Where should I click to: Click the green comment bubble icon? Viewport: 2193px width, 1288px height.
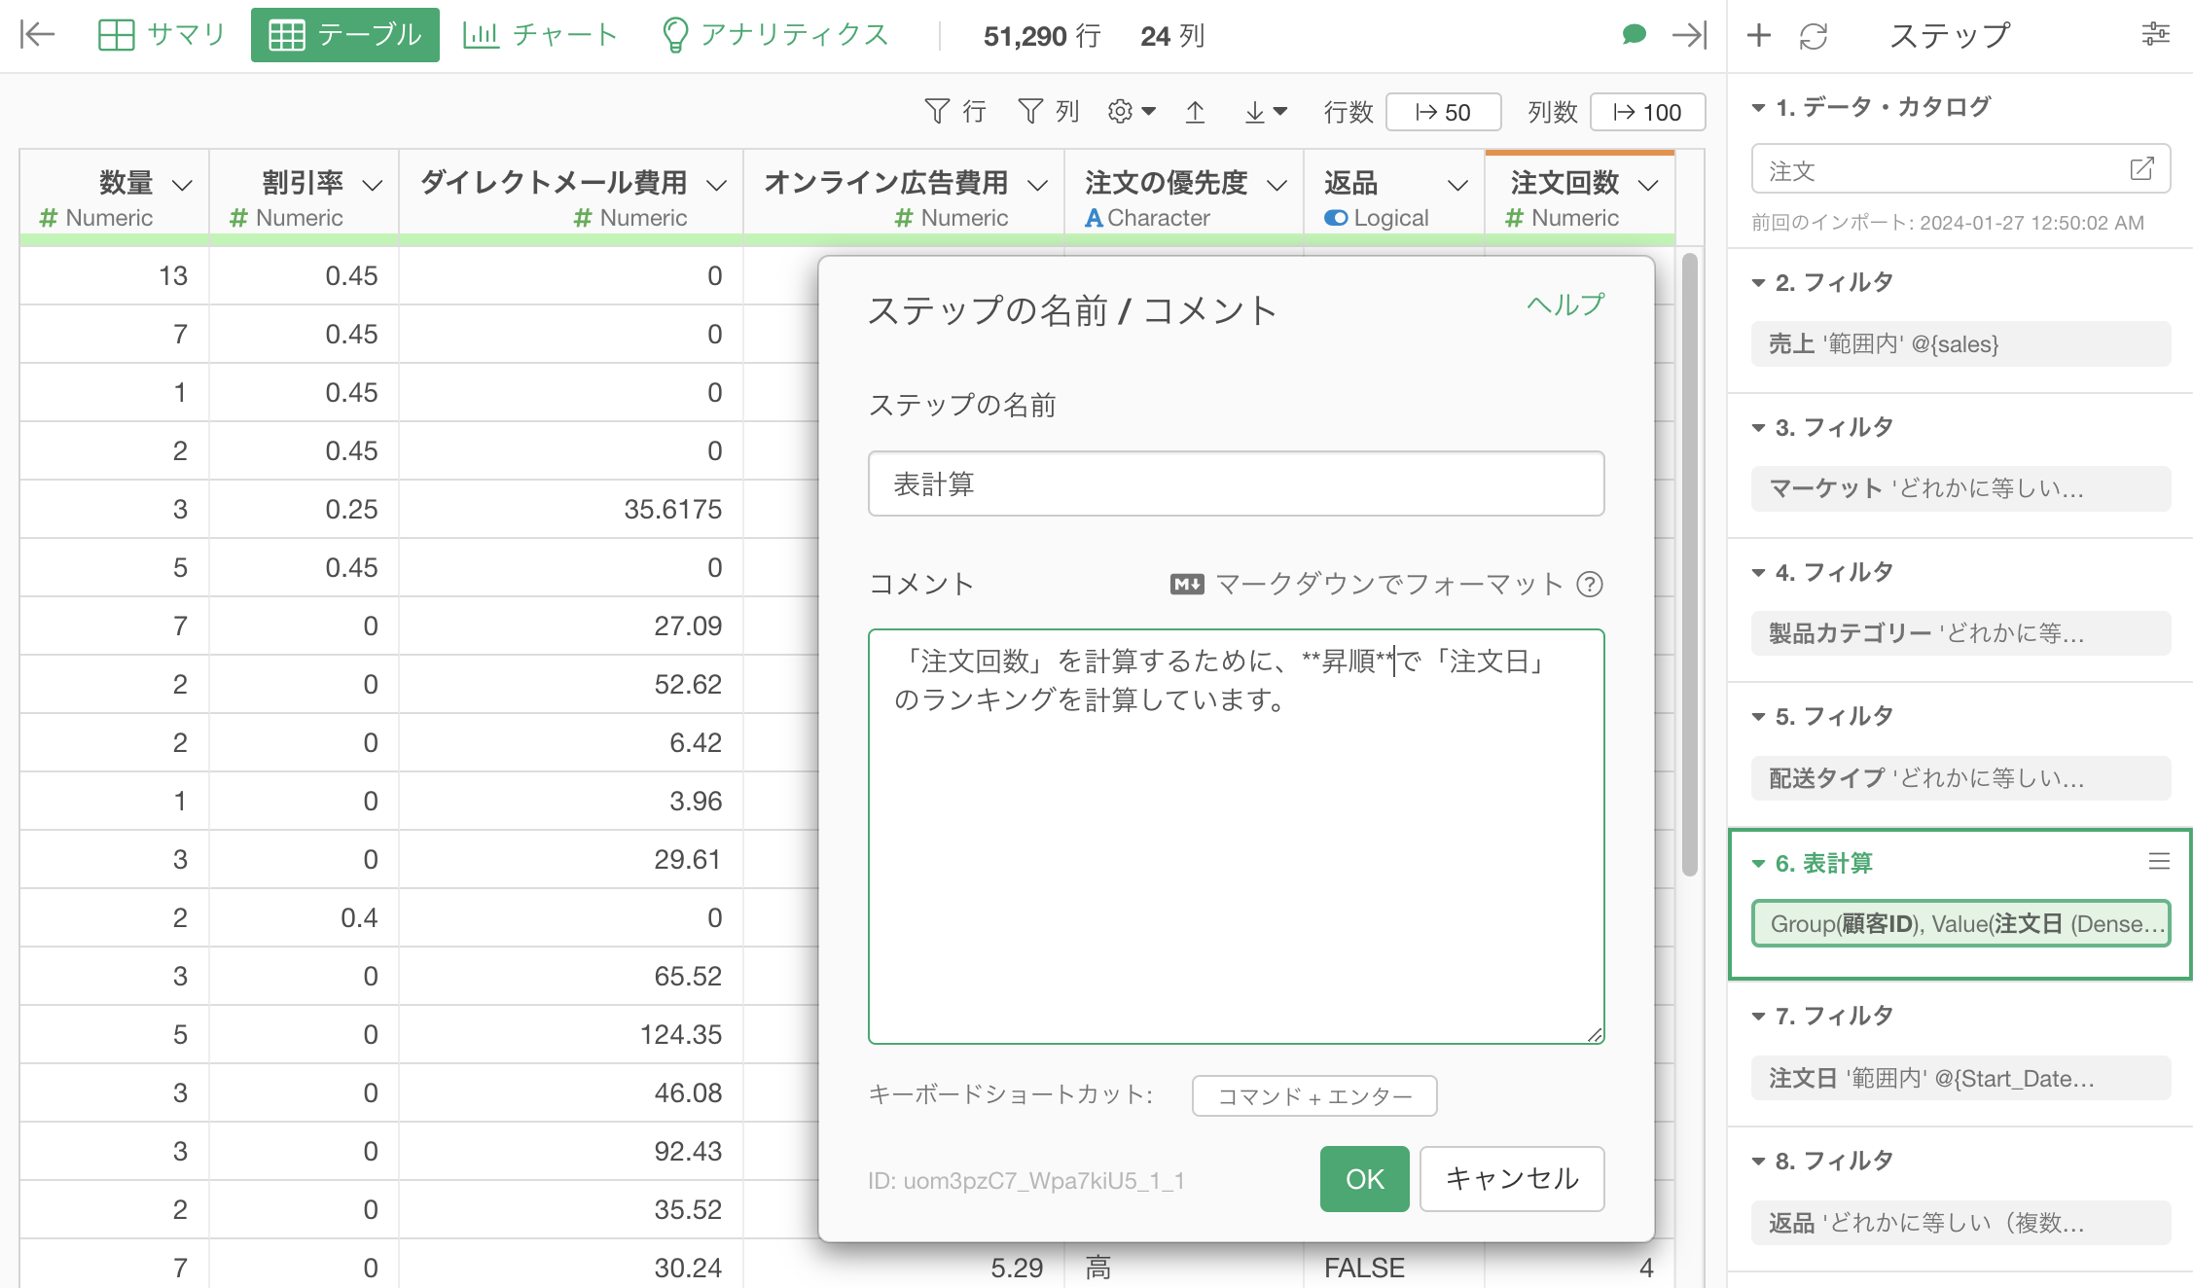pos(1635,35)
